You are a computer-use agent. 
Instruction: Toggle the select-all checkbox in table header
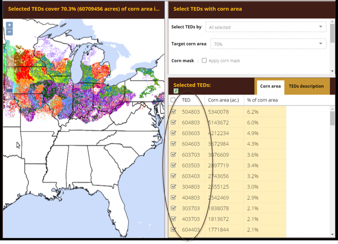tap(173, 100)
